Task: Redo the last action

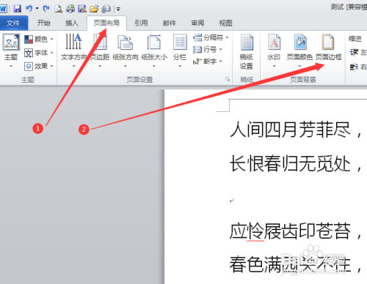Action: [46, 9]
